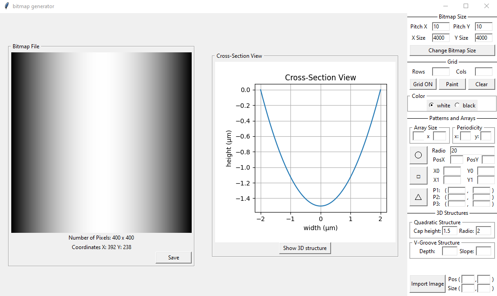This screenshot has width=497, height=296.
Task: Open the Import Image dialog
Action: [427, 284]
